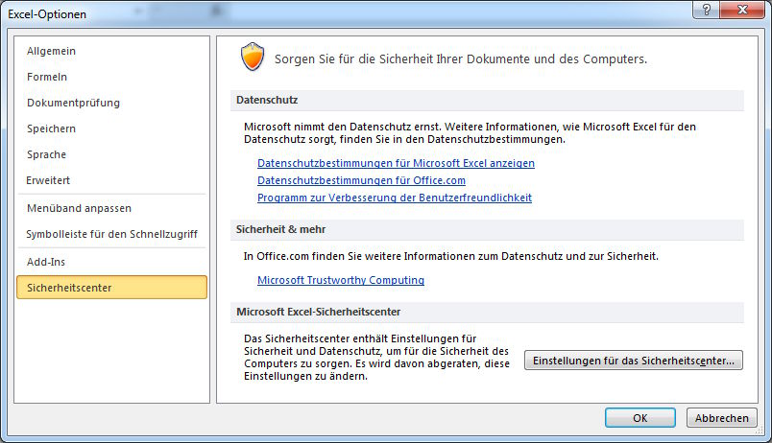The image size is (772, 443).
Task: Visit the Microsoft Trustworthy Computing link
Action: coord(341,280)
